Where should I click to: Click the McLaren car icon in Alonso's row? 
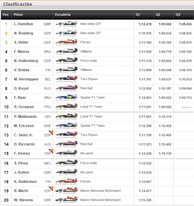coord(66,153)
